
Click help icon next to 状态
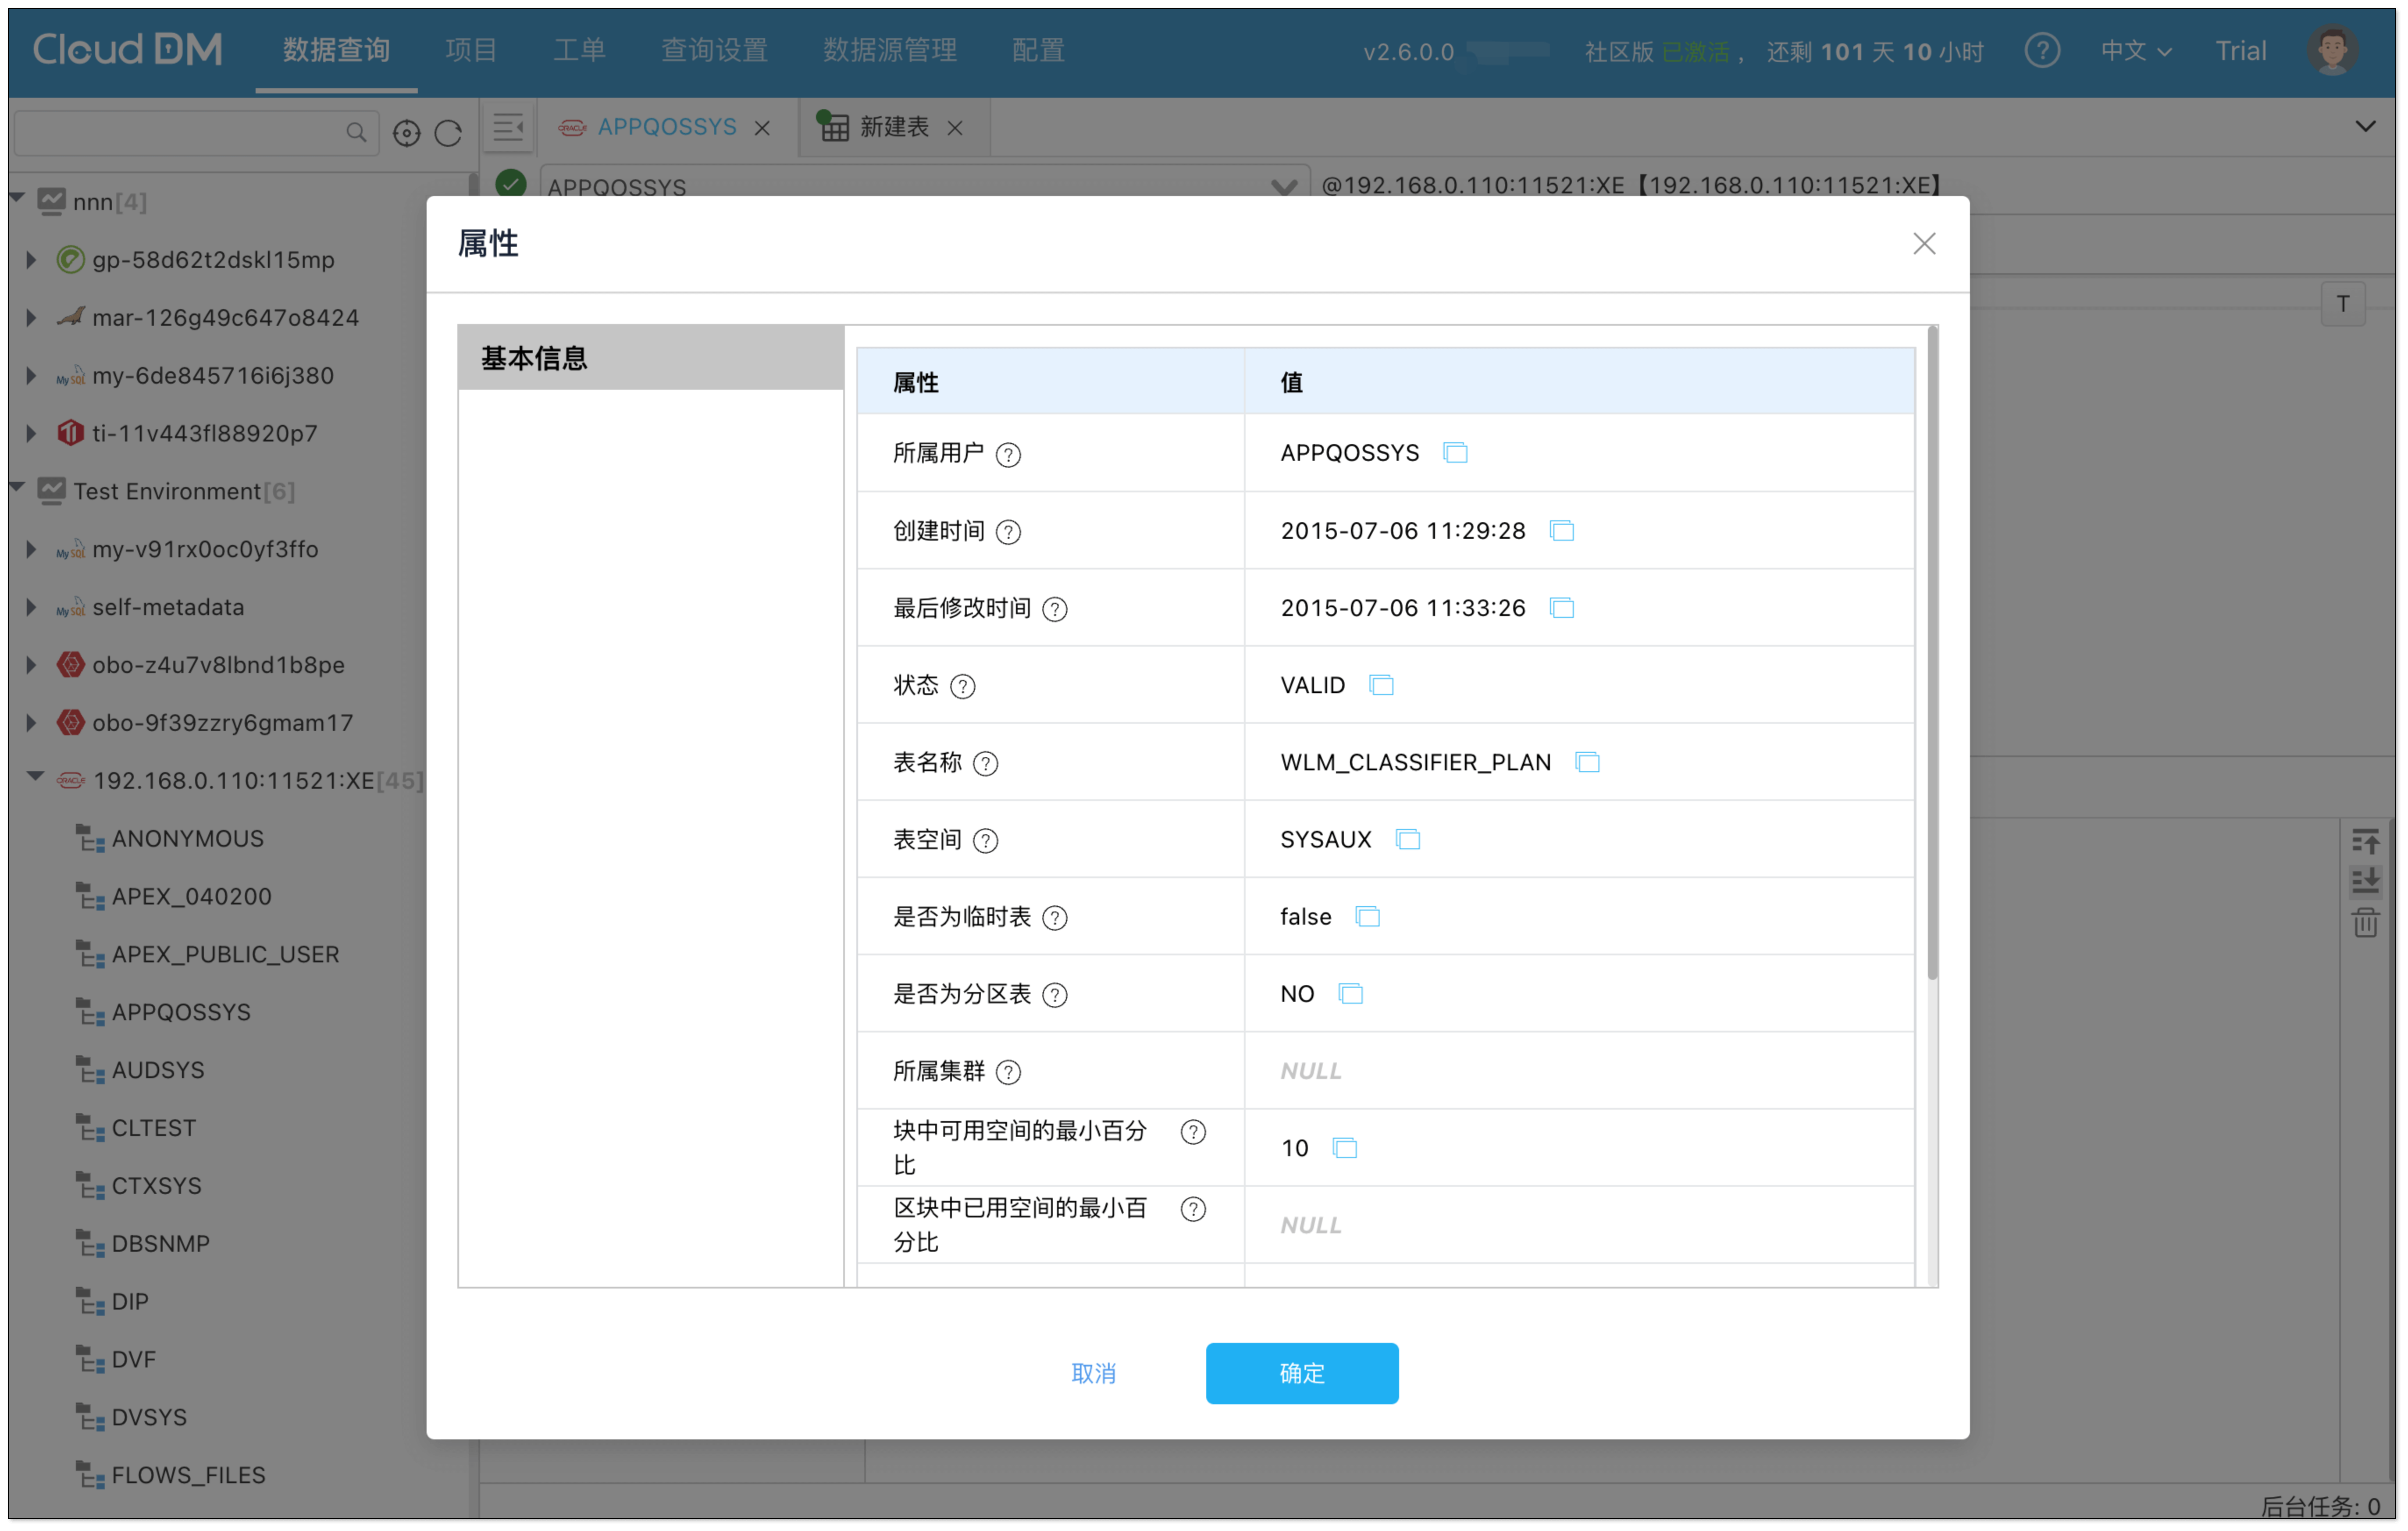(x=962, y=686)
